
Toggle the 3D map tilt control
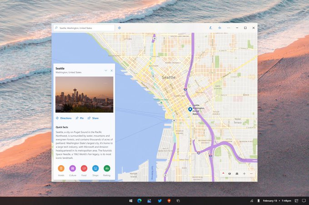229,174
